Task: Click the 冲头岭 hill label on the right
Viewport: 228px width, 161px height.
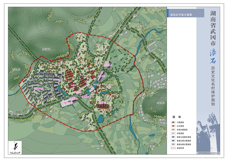Action: click(160, 103)
